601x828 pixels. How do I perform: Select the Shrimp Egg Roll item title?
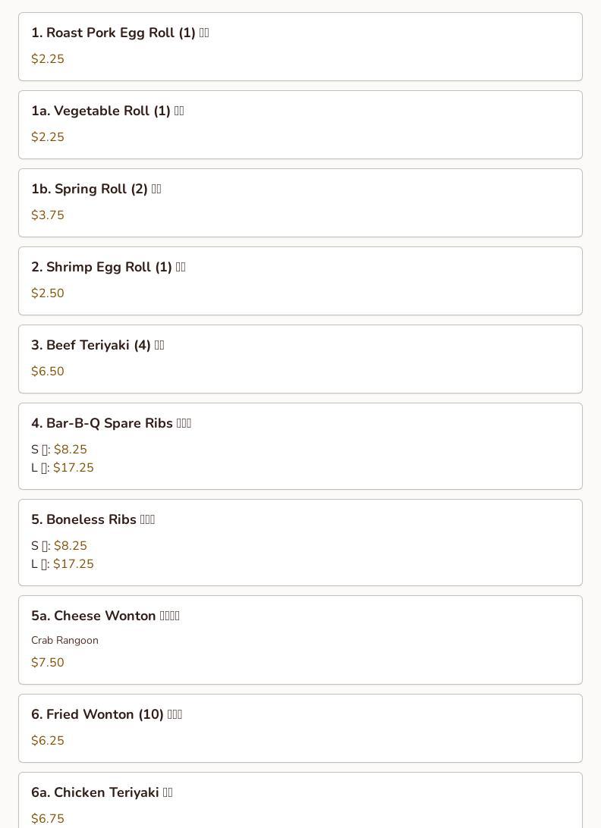(x=108, y=268)
